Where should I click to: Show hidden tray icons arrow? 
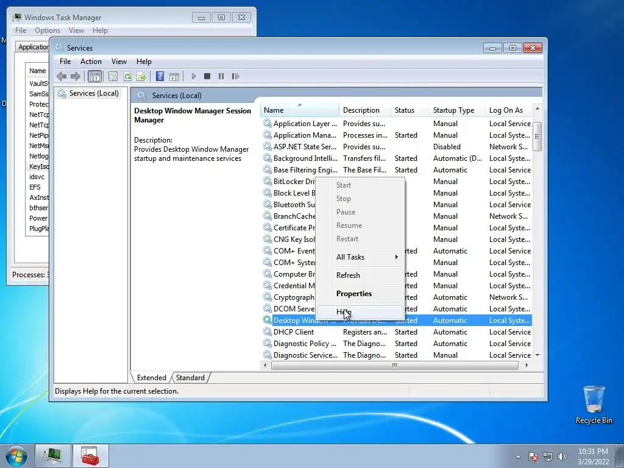coord(518,456)
